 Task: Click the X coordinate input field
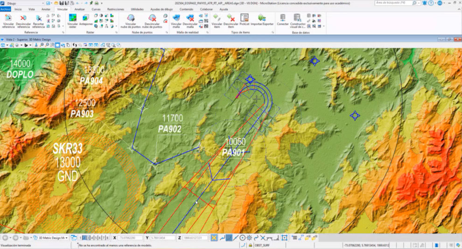(131, 238)
